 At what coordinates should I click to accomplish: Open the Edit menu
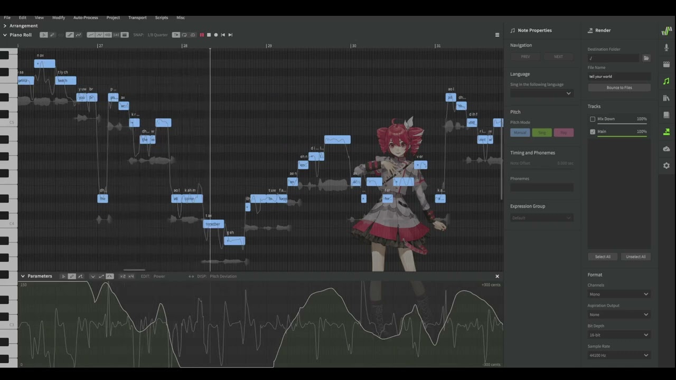pyautogui.click(x=23, y=17)
